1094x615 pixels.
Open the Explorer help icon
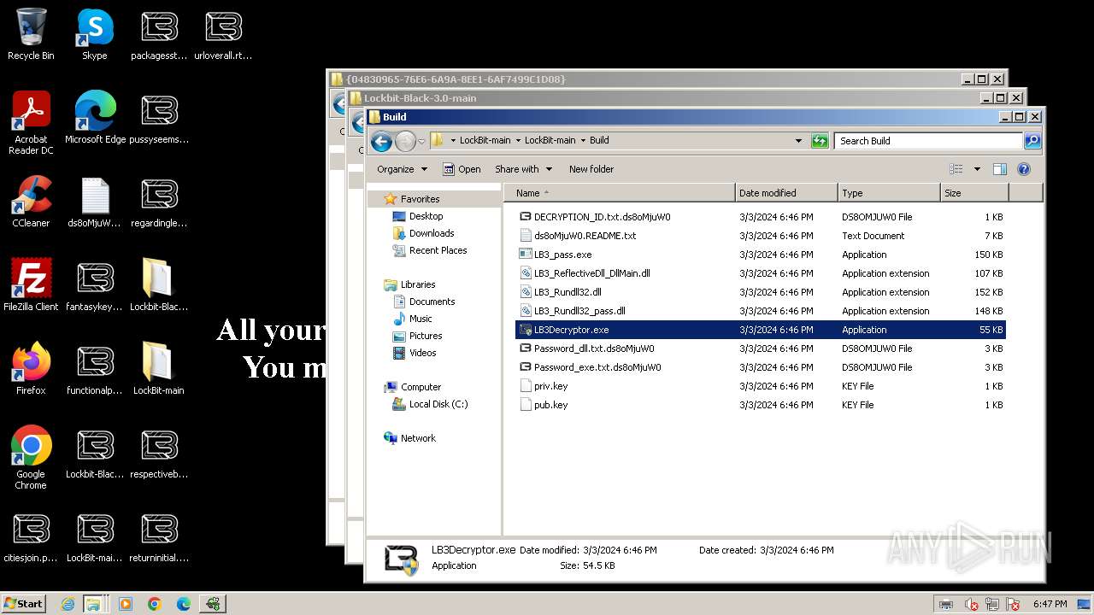(x=1024, y=169)
